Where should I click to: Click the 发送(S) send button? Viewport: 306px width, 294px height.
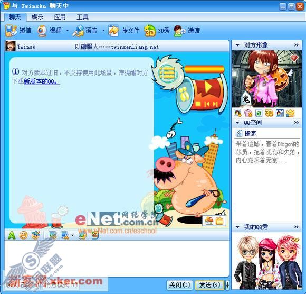(209, 285)
